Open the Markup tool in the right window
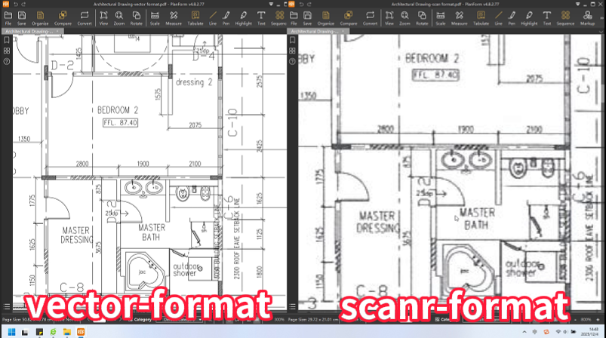The image size is (606, 338). click(x=588, y=18)
